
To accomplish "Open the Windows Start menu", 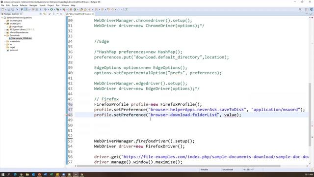I will coord(3,175).
